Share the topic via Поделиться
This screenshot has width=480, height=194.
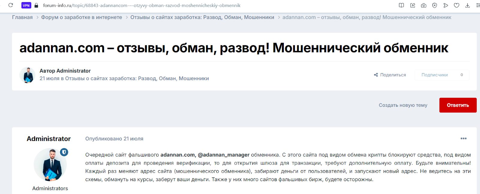[x=390, y=75]
